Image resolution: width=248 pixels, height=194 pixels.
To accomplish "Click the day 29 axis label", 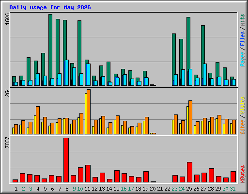I will (x=218, y=189).
